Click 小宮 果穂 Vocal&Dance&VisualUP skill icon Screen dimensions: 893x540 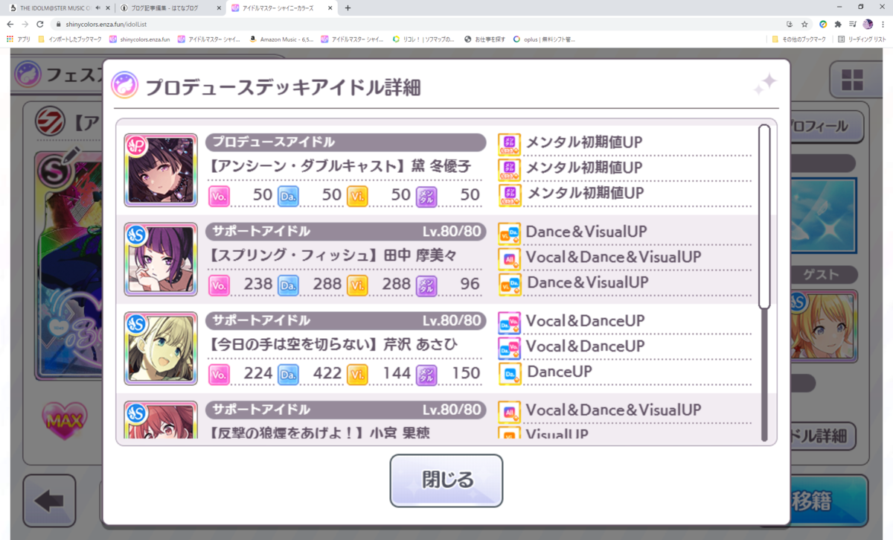click(509, 411)
